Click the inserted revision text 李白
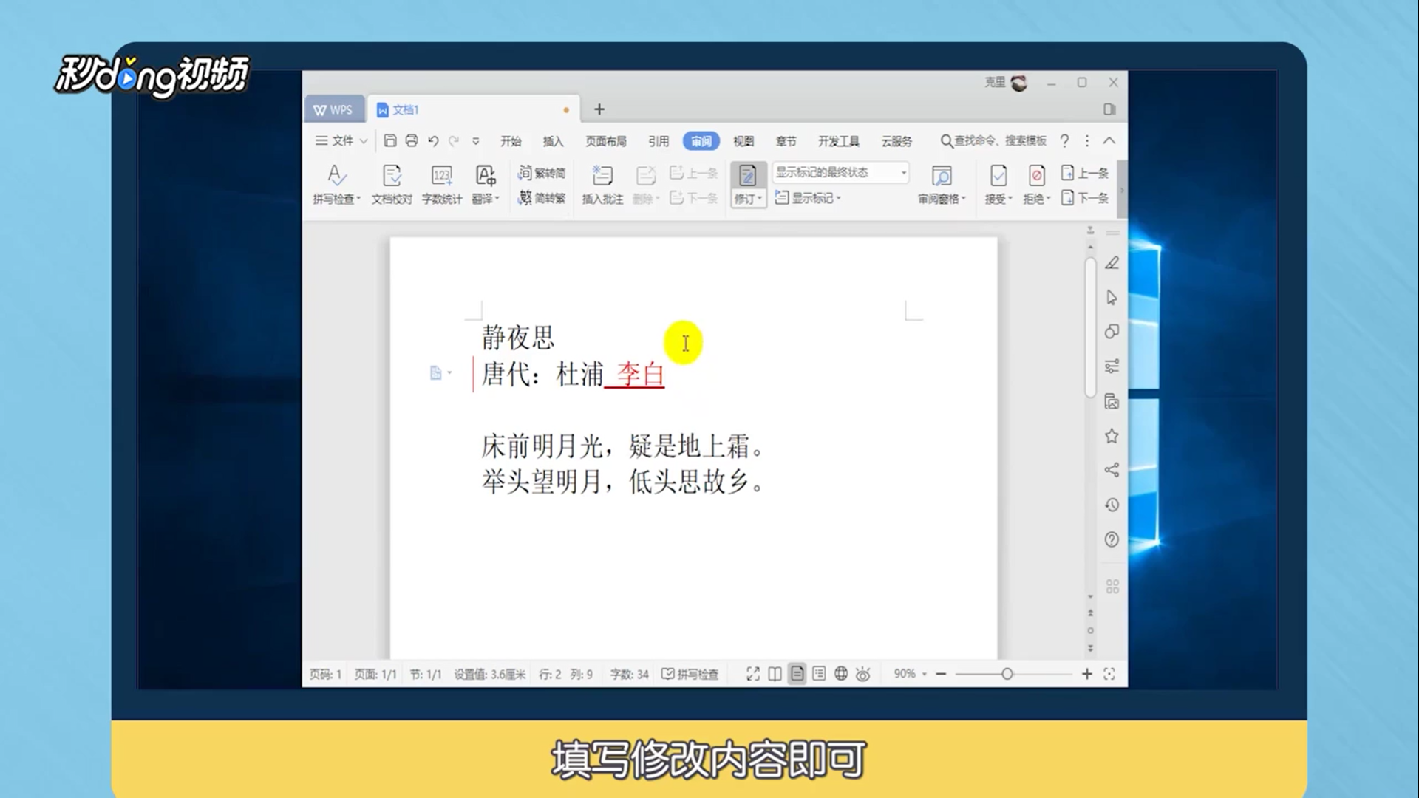The width and height of the screenshot is (1419, 798). pyautogui.click(x=640, y=375)
